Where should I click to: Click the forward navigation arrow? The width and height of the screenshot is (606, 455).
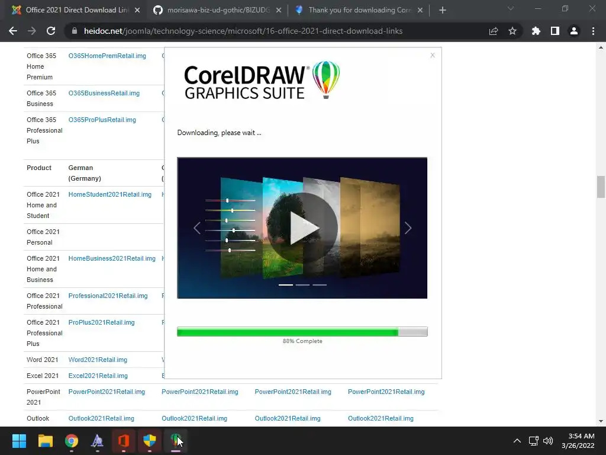(32, 31)
